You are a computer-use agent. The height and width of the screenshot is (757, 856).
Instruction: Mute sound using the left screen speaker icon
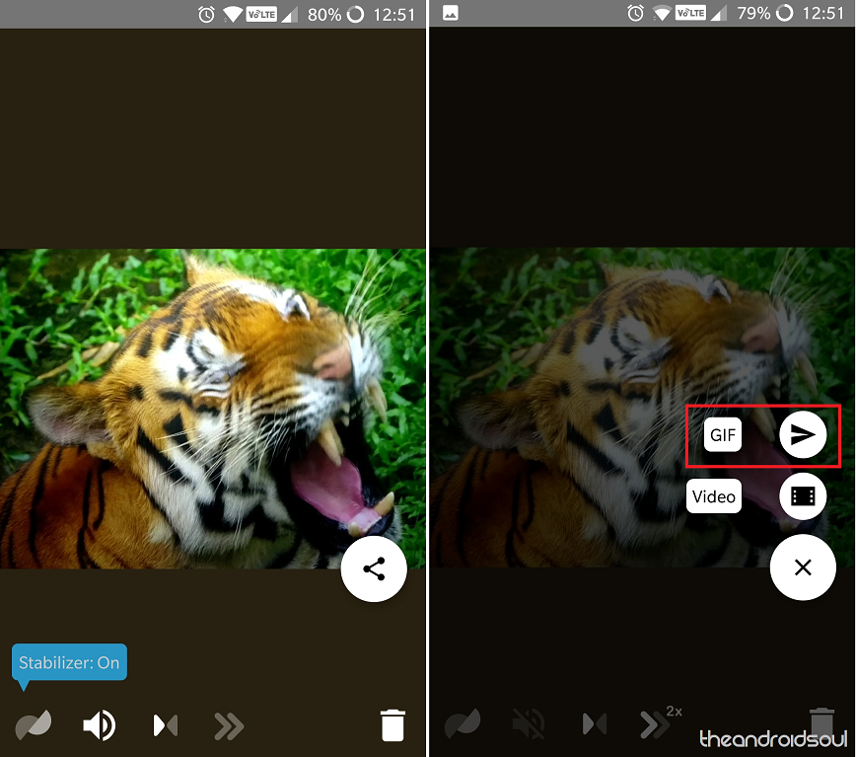99,725
